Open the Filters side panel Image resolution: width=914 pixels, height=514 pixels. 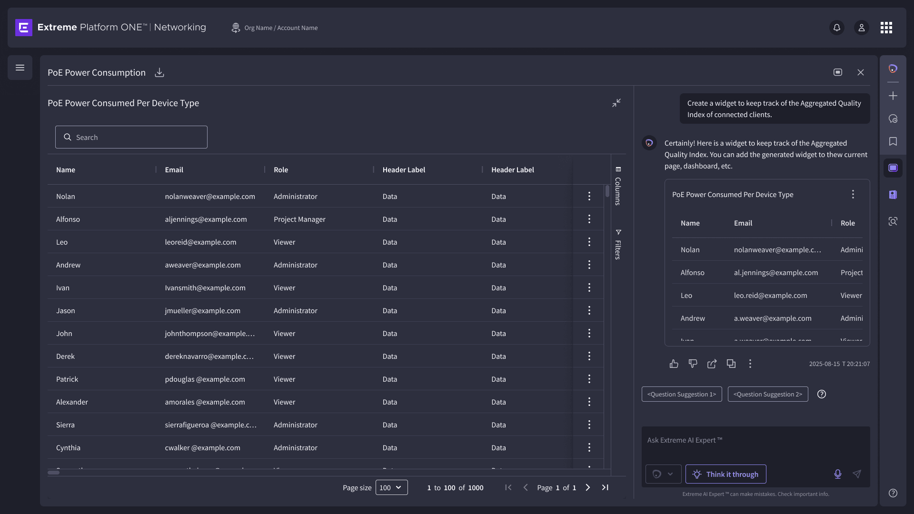click(618, 245)
